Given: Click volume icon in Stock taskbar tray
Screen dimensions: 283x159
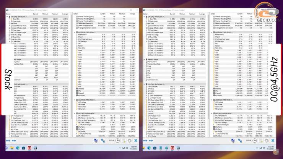Looking at the screenshot, I should point(127,148).
